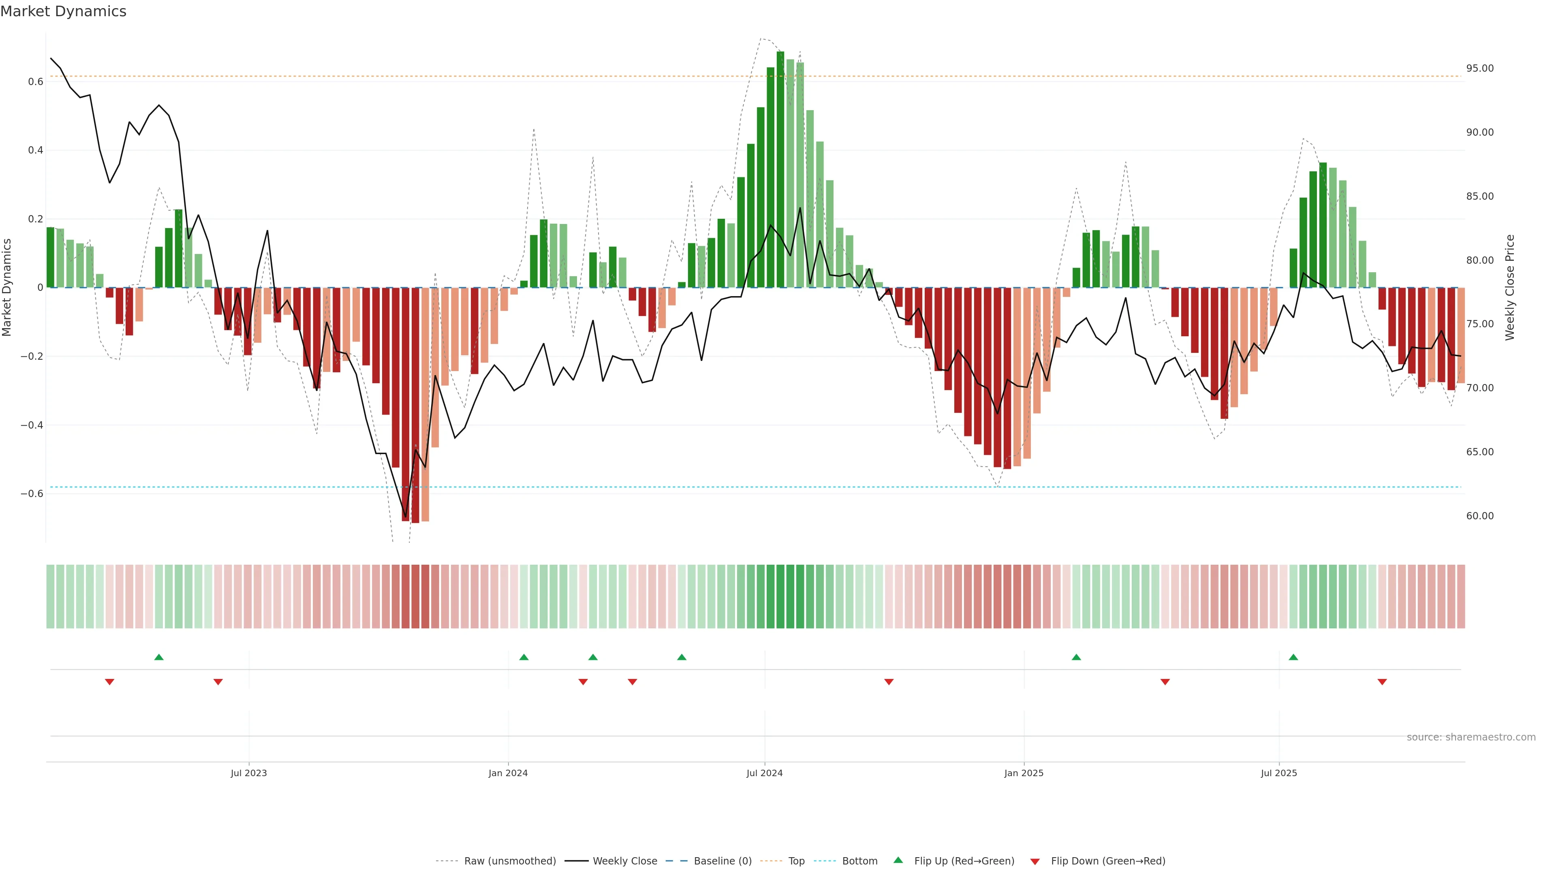This screenshot has height=875, width=1556.
Task: Click the first green flip-up marker
Action: coord(159,657)
